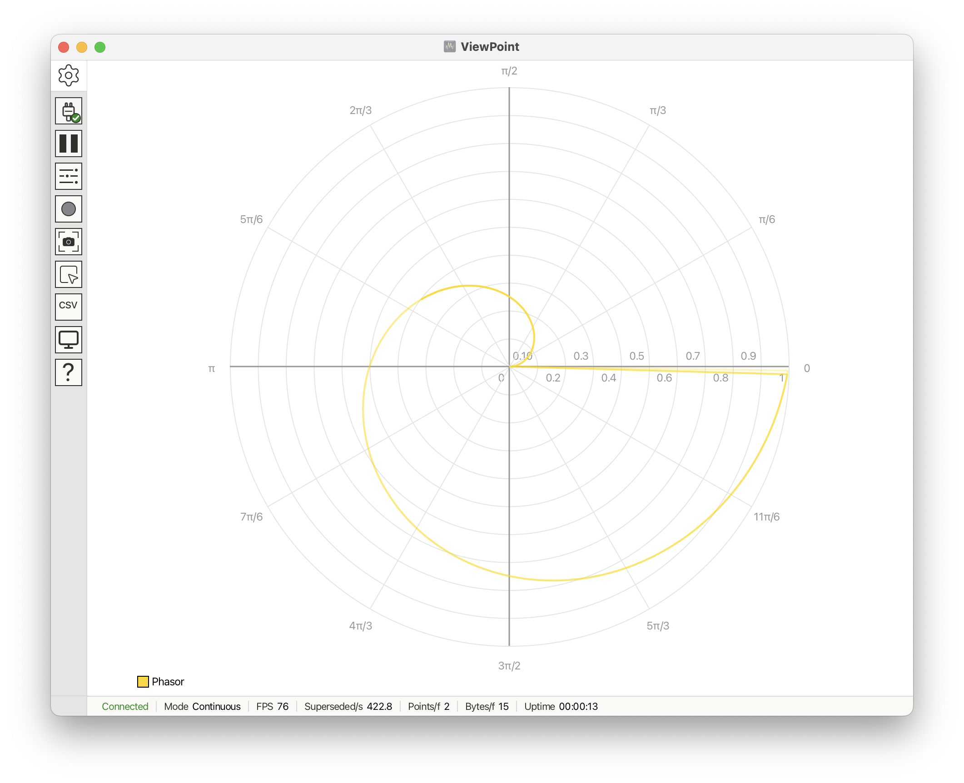This screenshot has width=964, height=783.
Task: Click the π/6 angle label
Action: tap(767, 220)
